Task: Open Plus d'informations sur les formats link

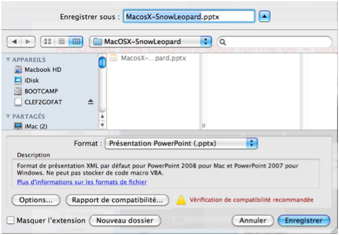Action: pos(82,182)
